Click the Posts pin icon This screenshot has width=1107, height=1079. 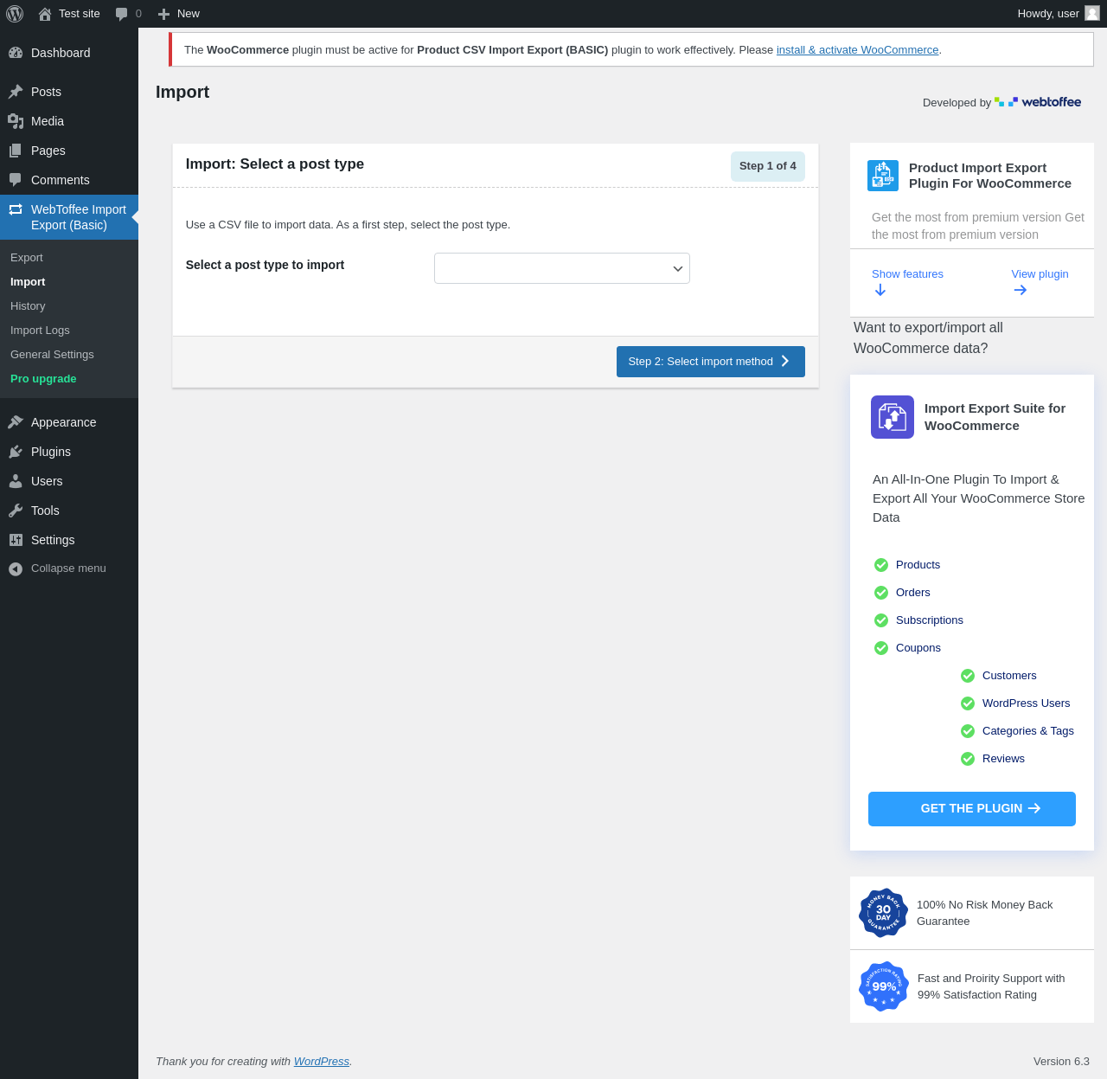16,92
